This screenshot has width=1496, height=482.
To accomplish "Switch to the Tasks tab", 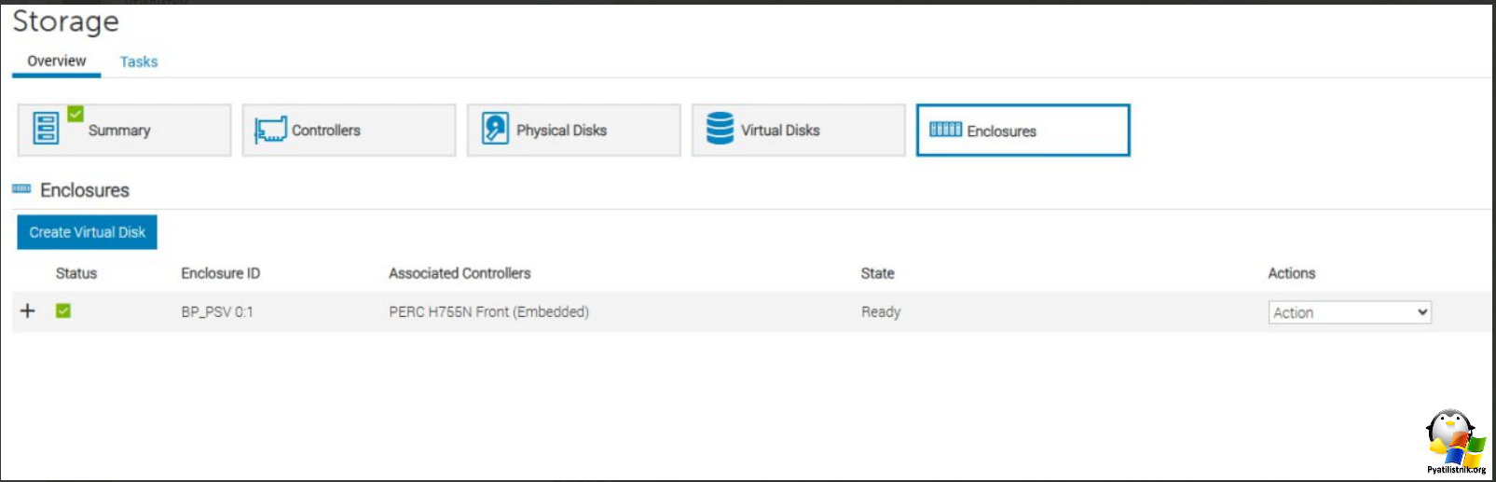I will pyautogui.click(x=139, y=62).
